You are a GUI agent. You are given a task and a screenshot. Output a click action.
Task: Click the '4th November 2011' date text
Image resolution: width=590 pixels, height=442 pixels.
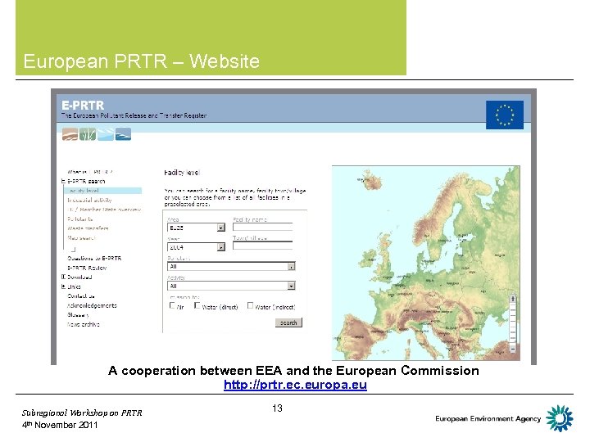pyautogui.click(x=60, y=425)
